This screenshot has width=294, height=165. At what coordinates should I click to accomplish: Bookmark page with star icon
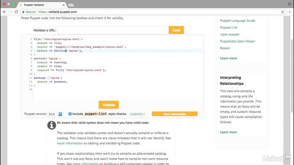click(x=283, y=12)
